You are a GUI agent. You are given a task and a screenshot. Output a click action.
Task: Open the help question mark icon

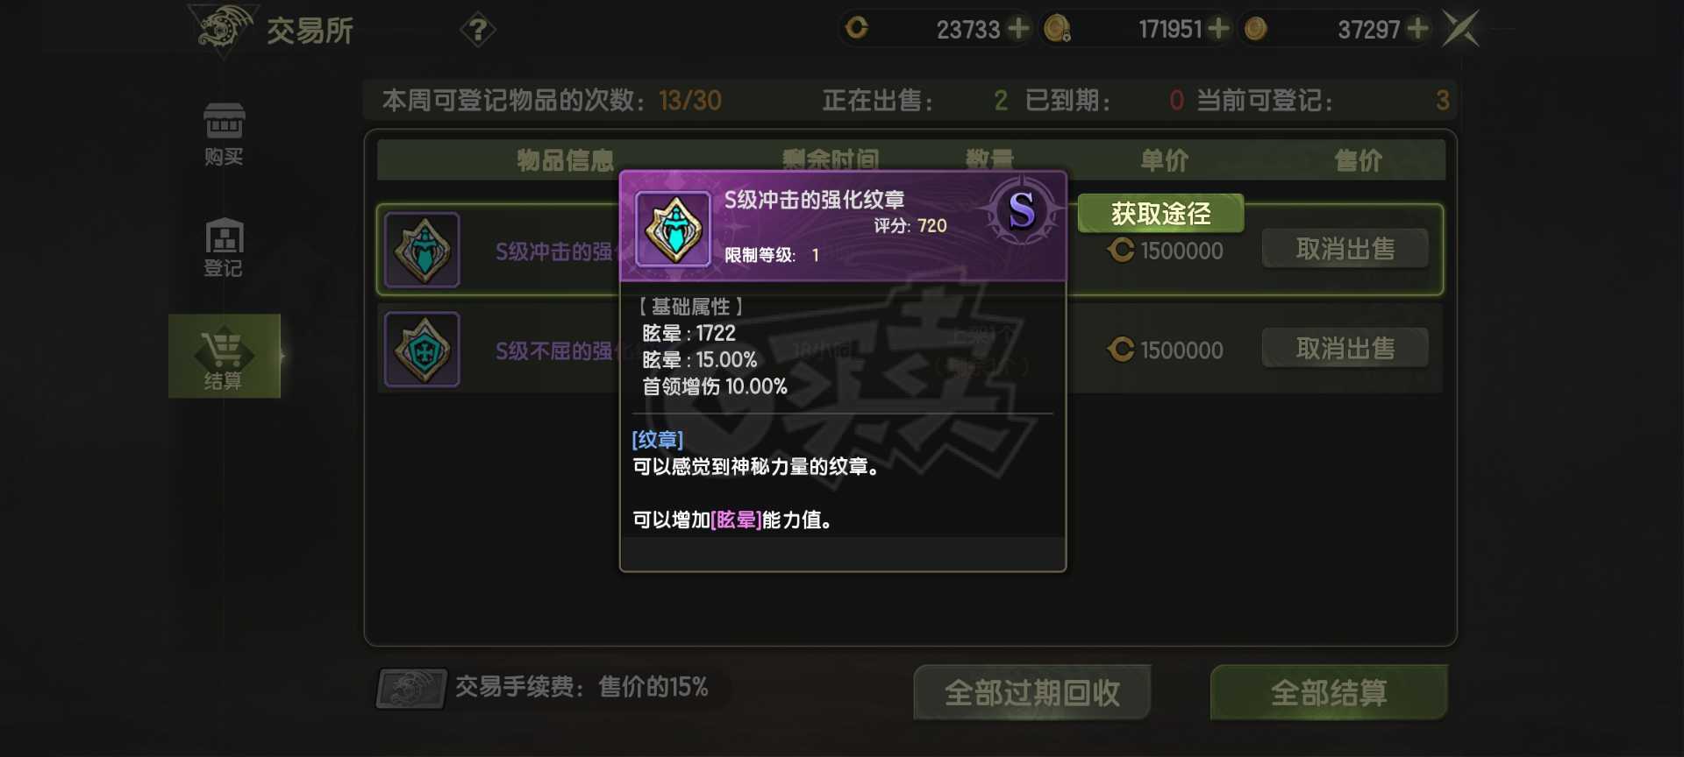(x=478, y=31)
